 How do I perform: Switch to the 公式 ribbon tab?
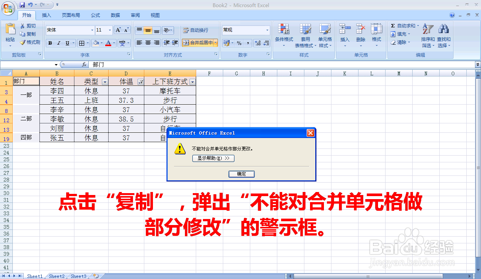click(x=95, y=15)
